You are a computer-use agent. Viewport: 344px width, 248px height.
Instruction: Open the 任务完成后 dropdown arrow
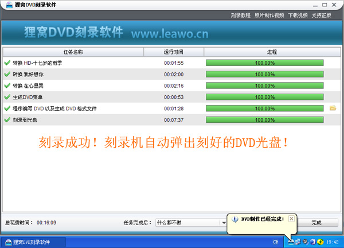(224, 223)
